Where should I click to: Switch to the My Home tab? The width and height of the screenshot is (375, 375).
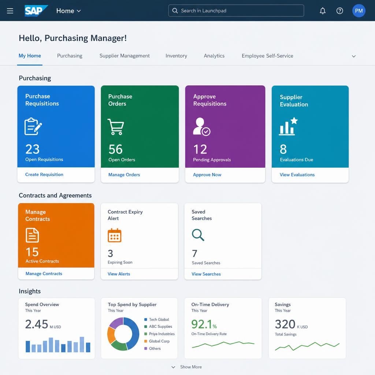30,56
